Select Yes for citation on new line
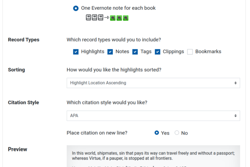This screenshot has width=250, height=167. coord(157,133)
